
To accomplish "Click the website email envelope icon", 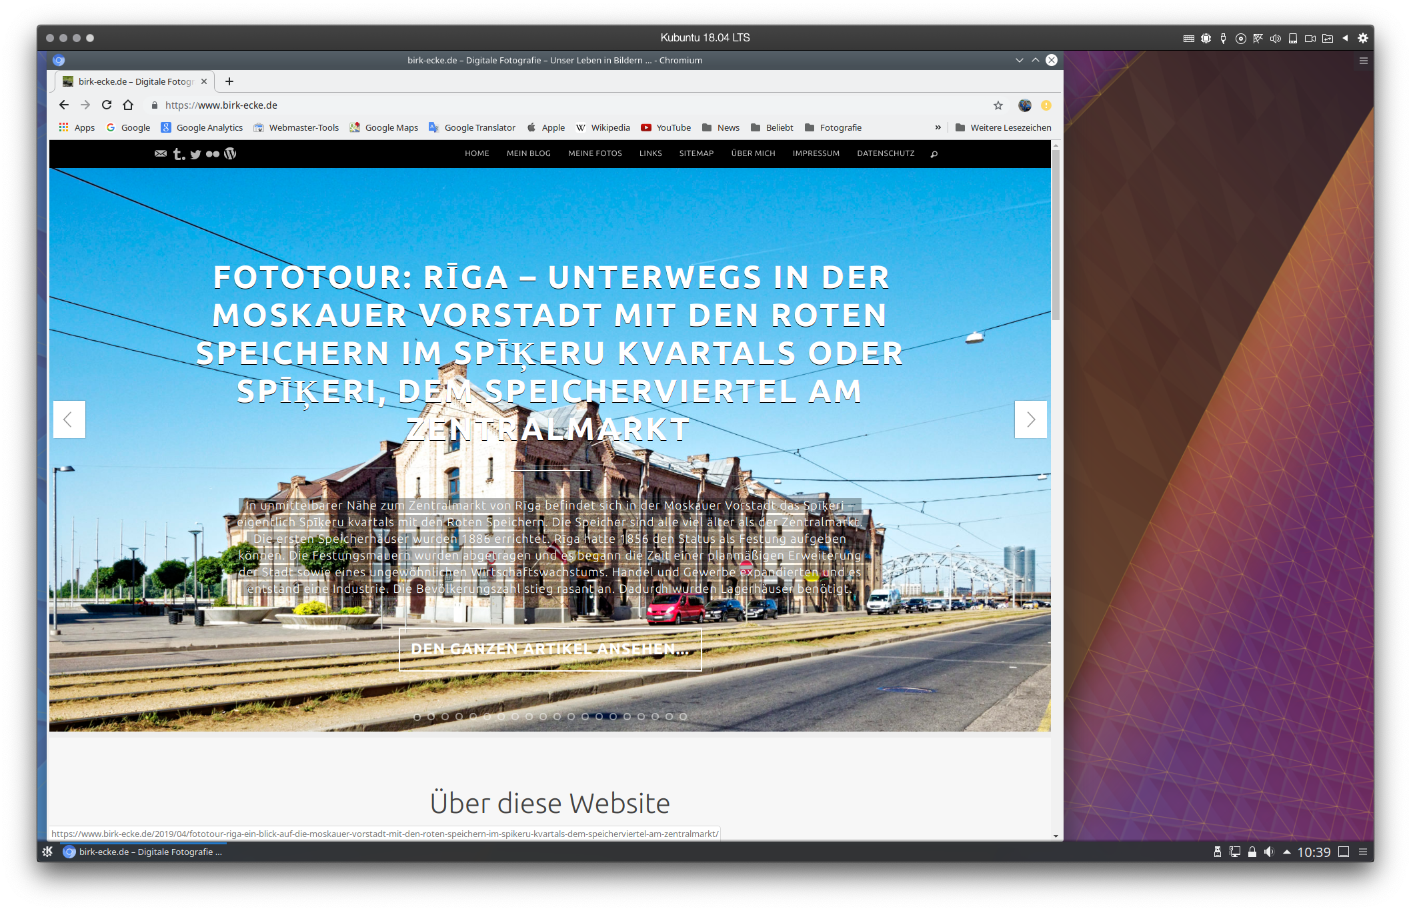I will (x=161, y=153).
